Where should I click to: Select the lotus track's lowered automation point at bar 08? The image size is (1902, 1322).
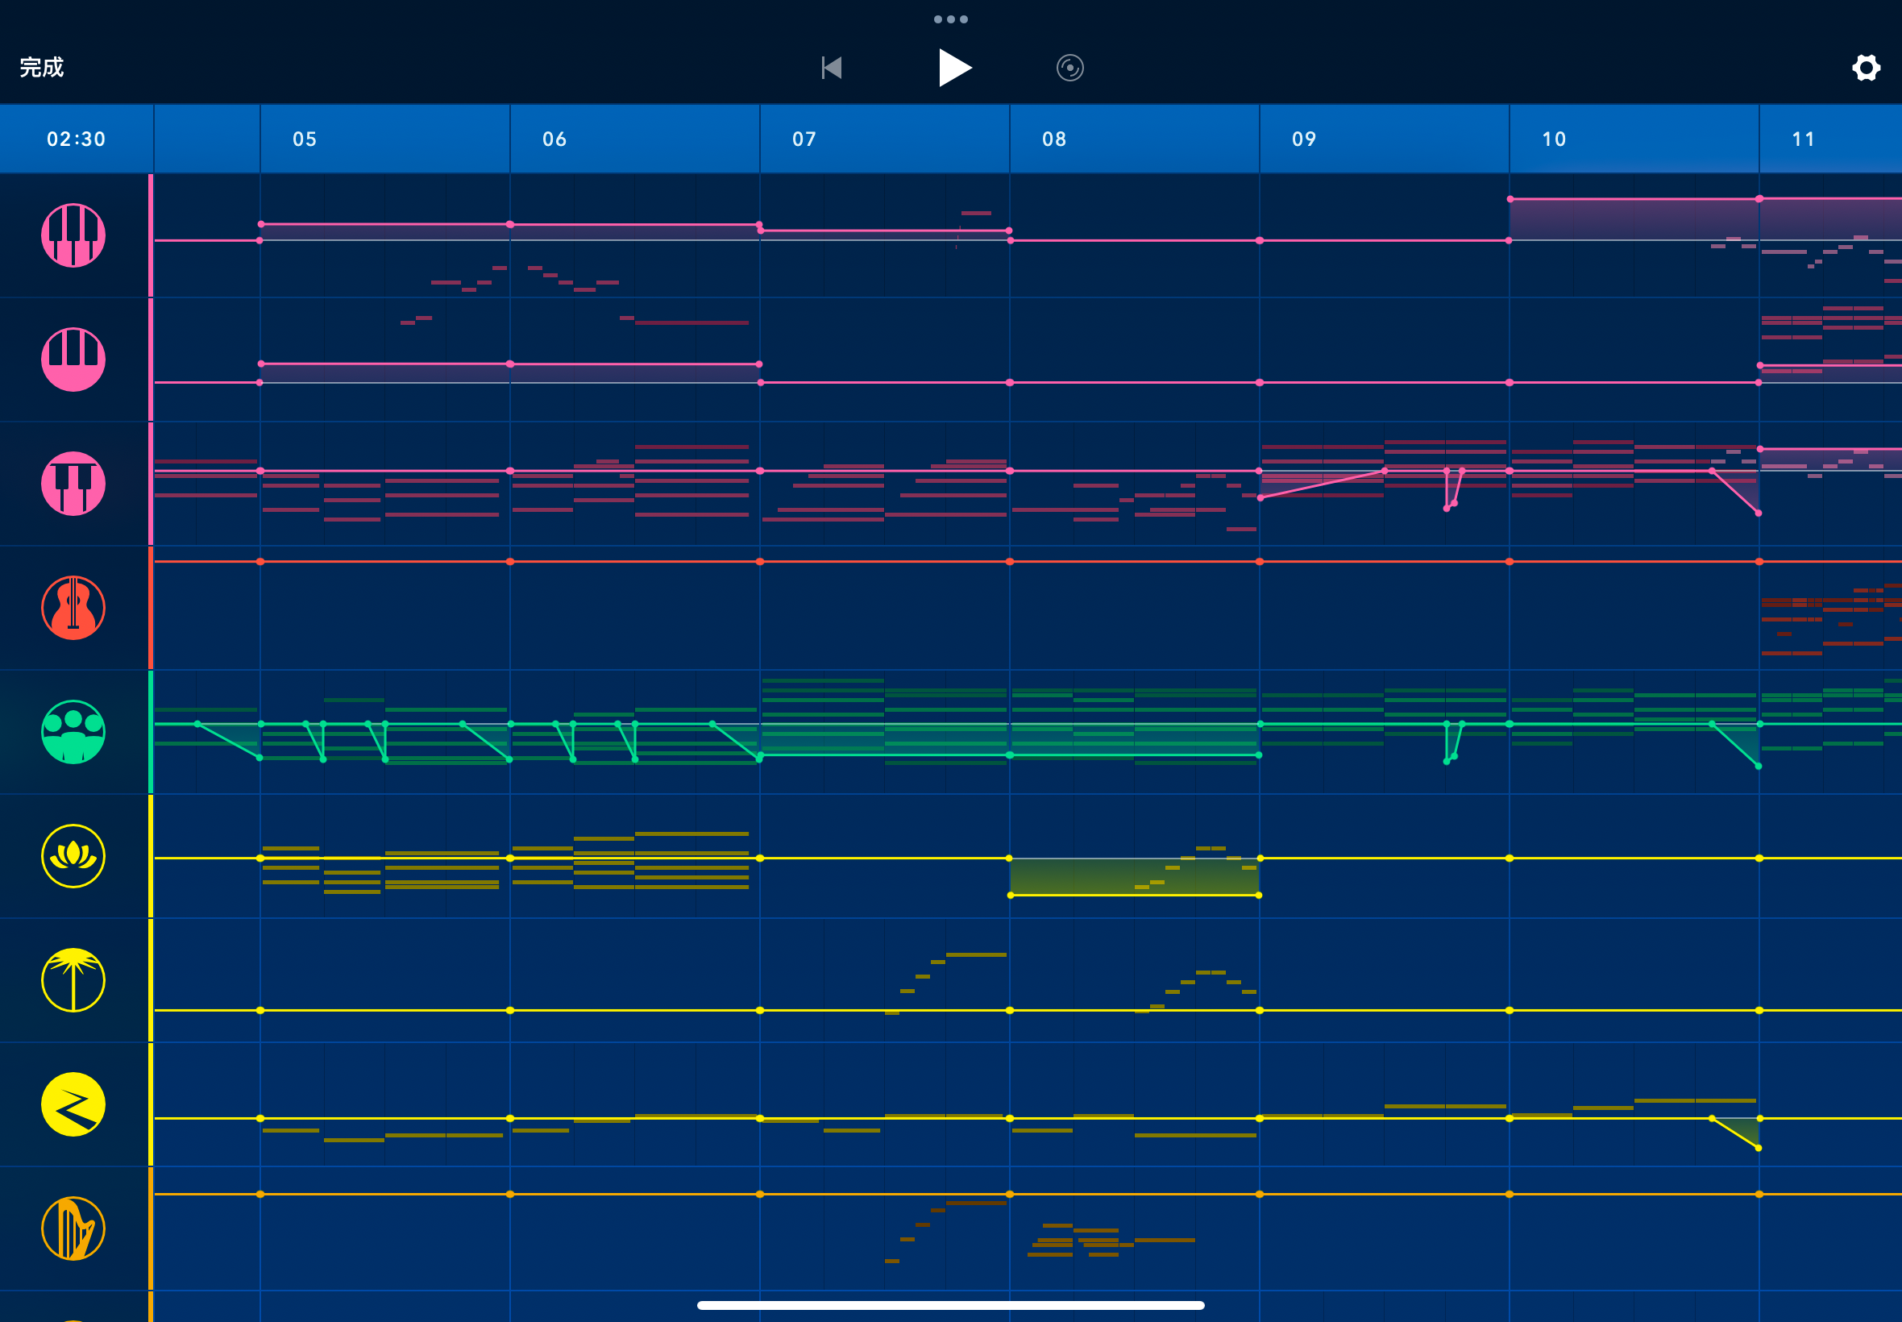point(1010,896)
